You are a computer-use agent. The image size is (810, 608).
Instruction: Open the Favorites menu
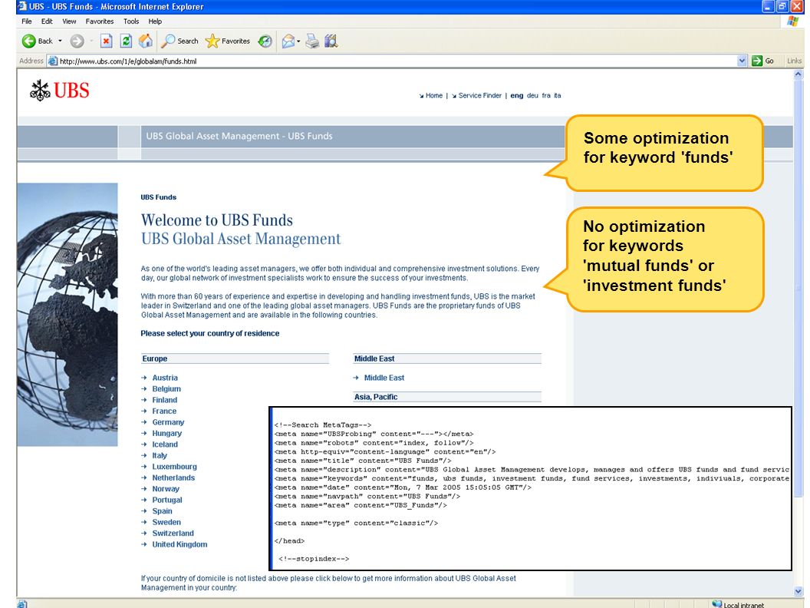(x=100, y=21)
